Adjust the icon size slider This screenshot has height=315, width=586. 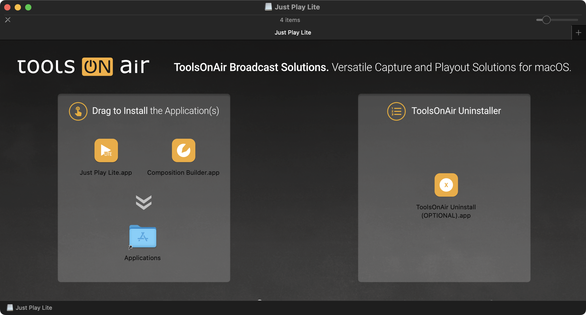(x=546, y=20)
